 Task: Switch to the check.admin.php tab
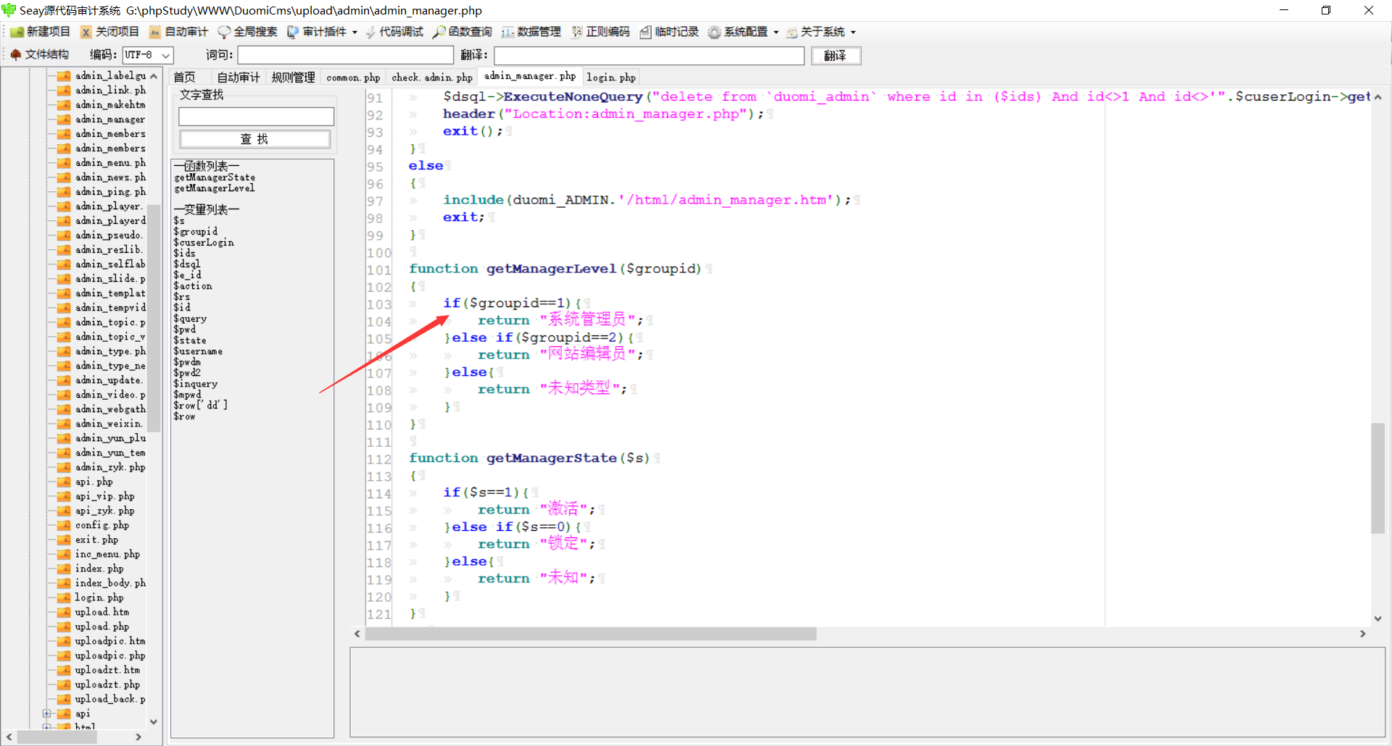pyautogui.click(x=432, y=77)
